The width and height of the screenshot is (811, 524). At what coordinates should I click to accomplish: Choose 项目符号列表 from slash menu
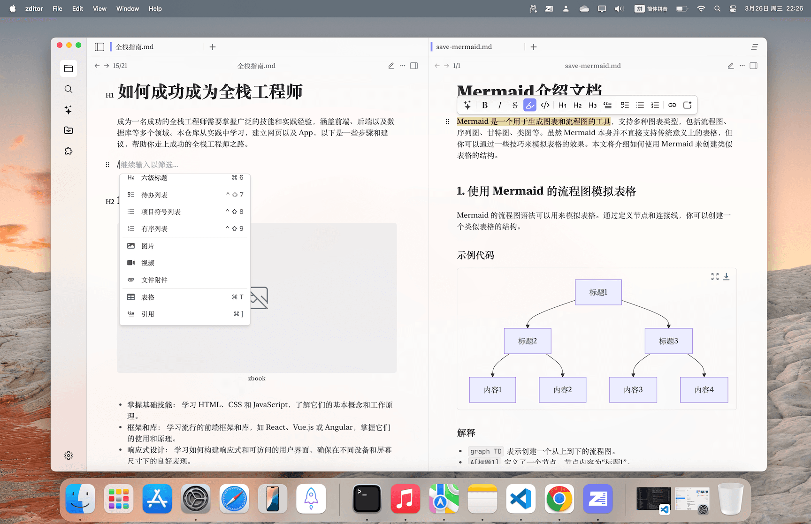185,212
